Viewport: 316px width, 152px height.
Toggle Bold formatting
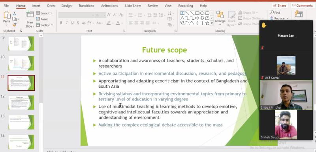(61, 23)
